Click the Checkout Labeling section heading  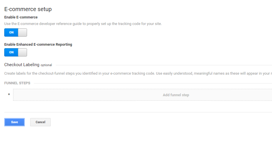pyautogui.click(x=22, y=65)
